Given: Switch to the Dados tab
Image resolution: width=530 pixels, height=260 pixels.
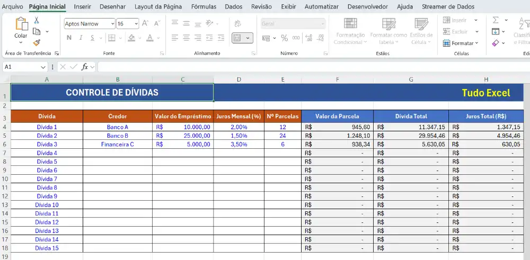Looking at the screenshot, I should pyautogui.click(x=234, y=6).
